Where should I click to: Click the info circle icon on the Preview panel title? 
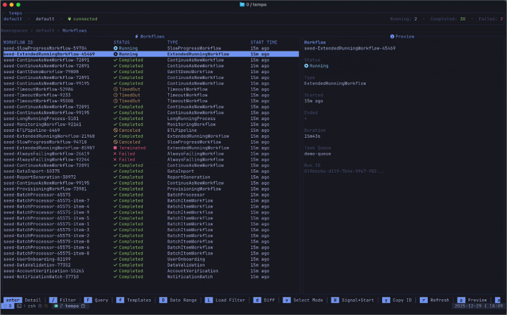click(392, 36)
